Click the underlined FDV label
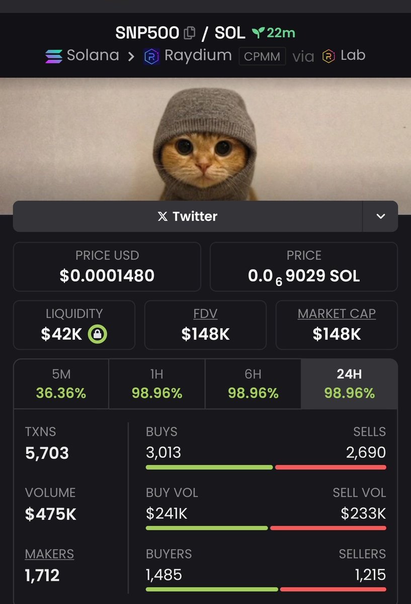 pyautogui.click(x=205, y=314)
